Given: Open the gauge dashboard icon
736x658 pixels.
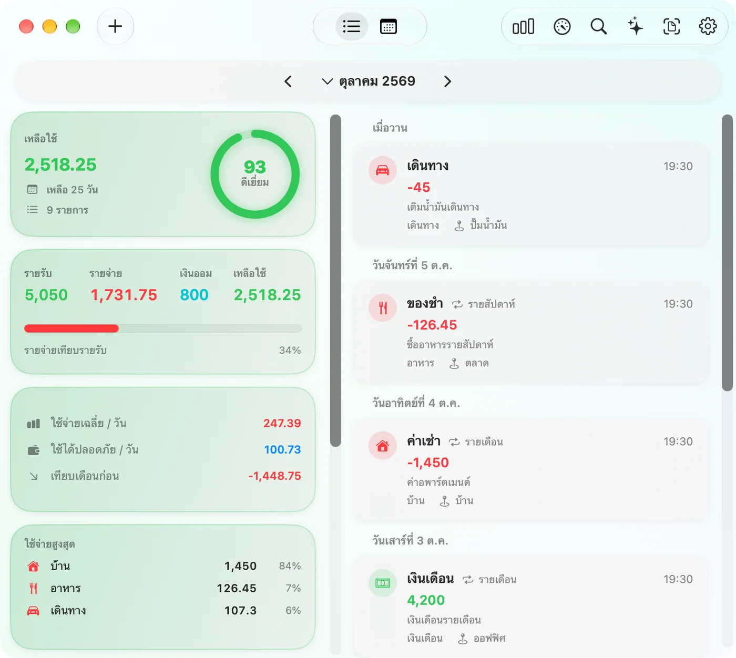Looking at the screenshot, I should tap(562, 26).
